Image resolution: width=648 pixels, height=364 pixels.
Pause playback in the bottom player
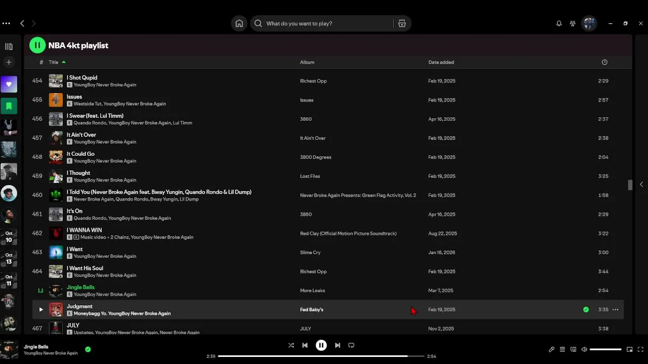(321, 345)
